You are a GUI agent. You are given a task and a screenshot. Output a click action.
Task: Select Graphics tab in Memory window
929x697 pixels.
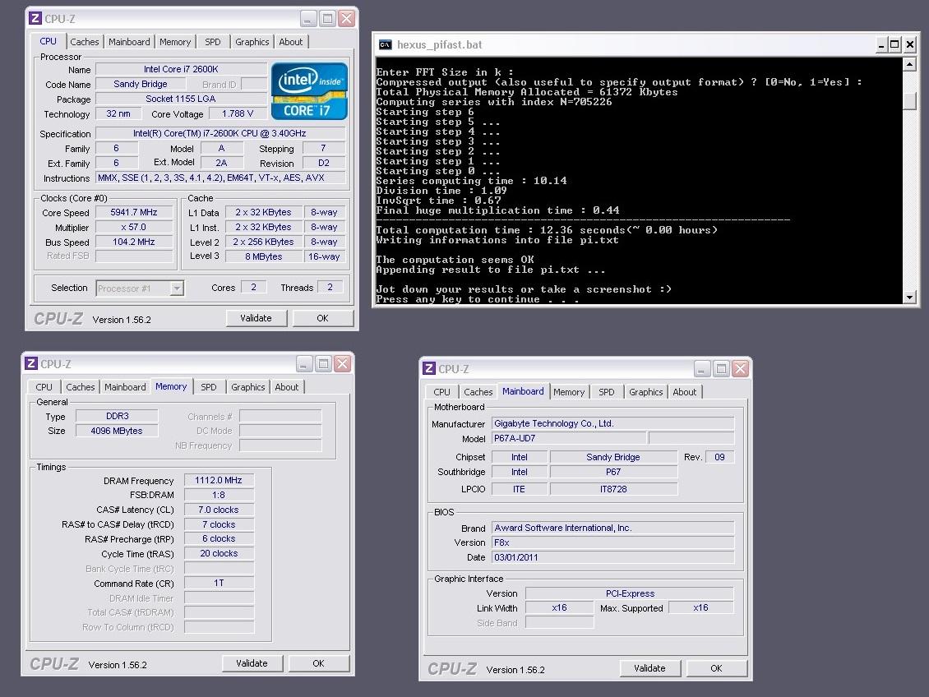[x=247, y=387]
